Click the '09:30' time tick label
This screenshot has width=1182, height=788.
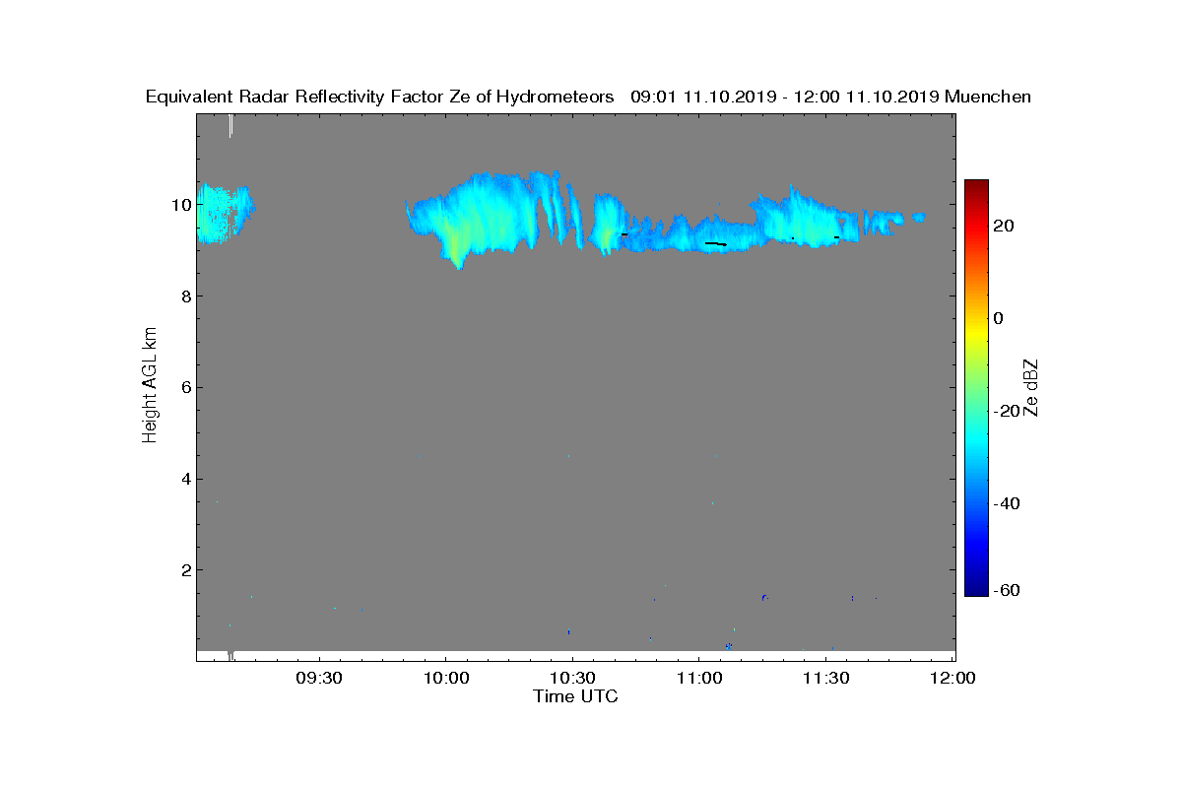click(319, 679)
